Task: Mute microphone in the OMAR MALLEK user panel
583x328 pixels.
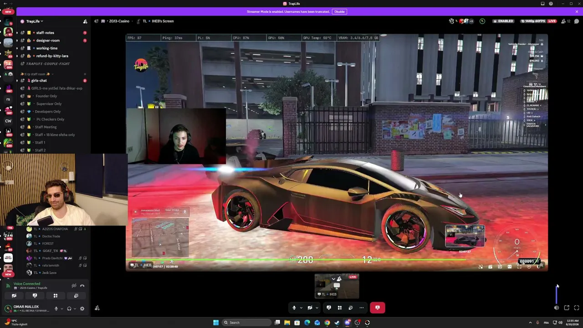Action: (x=56, y=309)
